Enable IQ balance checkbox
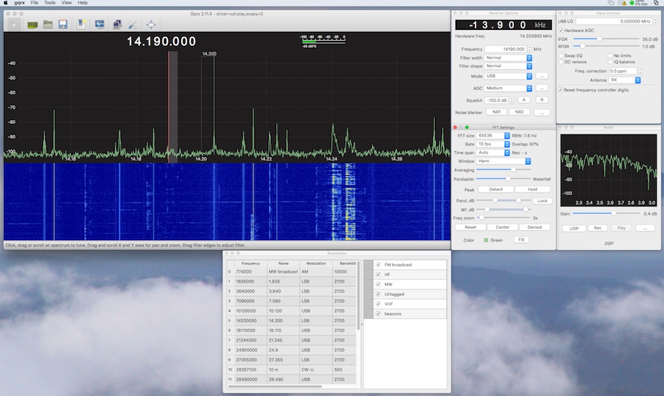Screen dimensions: 664x396 click(x=610, y=62)
